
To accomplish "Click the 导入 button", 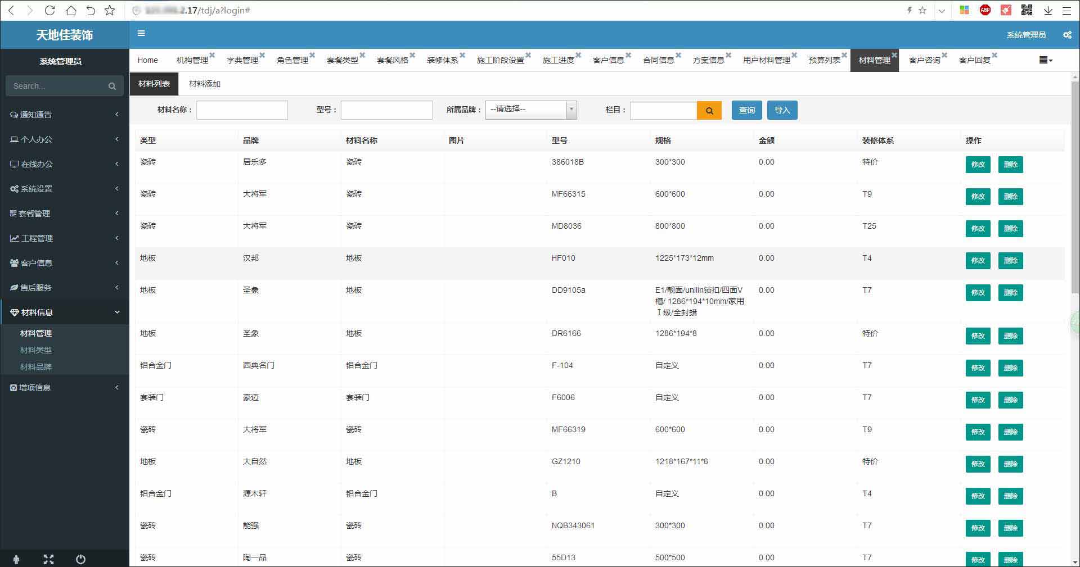I will pyautogui.click(x=782, y=111).
